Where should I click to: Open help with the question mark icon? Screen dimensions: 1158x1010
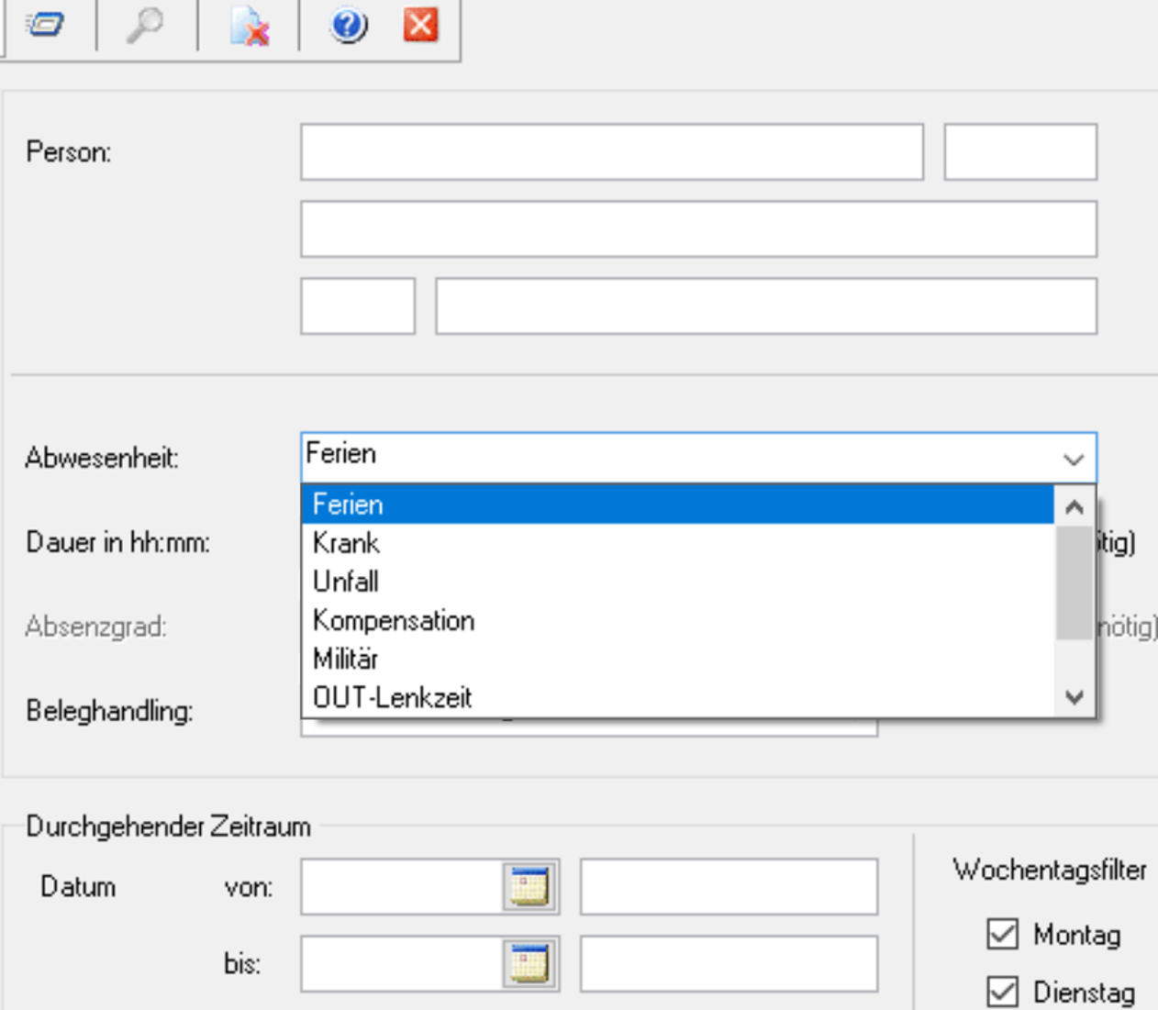tap(349, 26)
